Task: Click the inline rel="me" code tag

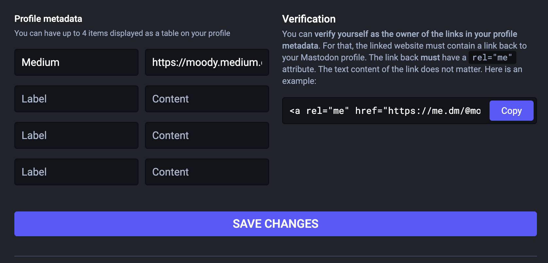Action: (492, 58)
